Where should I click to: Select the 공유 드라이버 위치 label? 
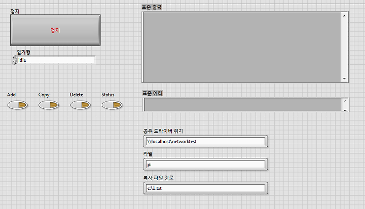click(x=163, y=131)
